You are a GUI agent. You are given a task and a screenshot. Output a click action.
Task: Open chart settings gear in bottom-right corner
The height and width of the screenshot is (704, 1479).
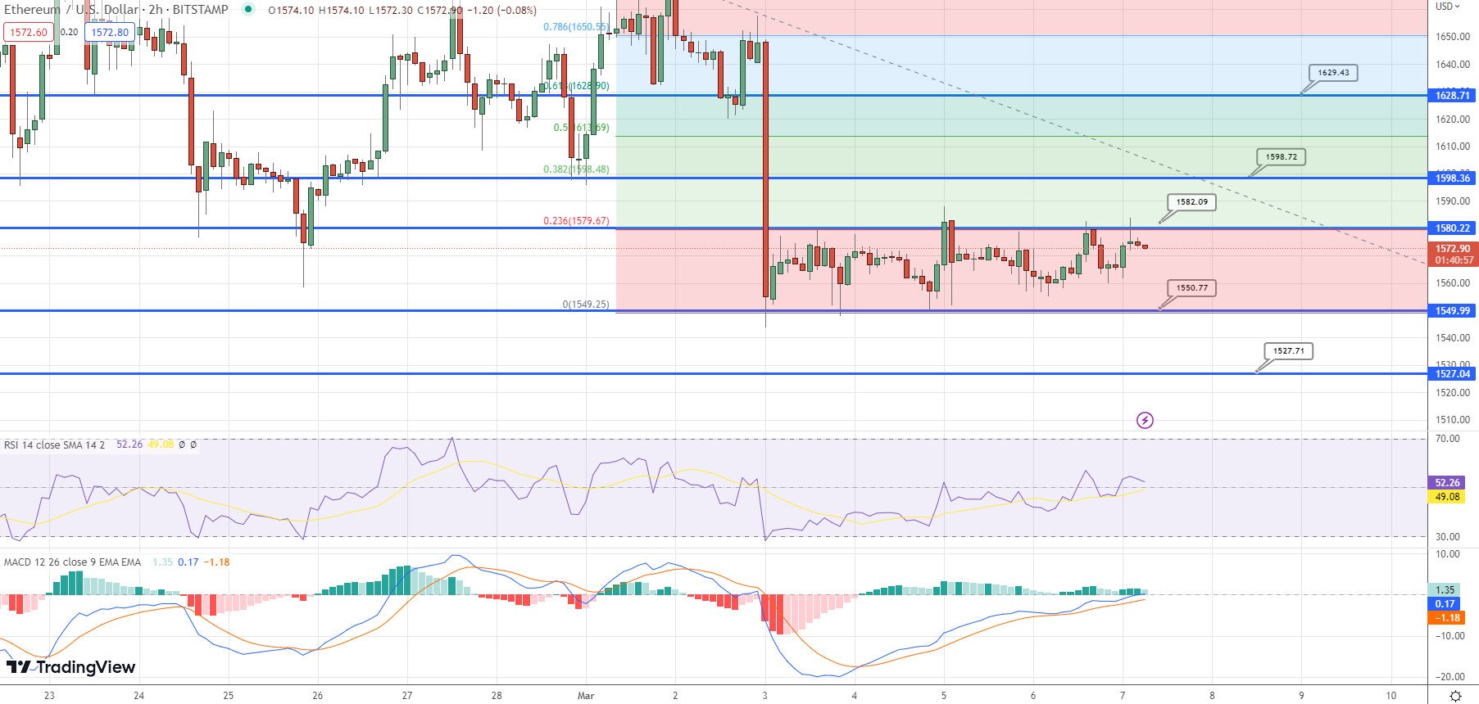[x=1455, y=696]
